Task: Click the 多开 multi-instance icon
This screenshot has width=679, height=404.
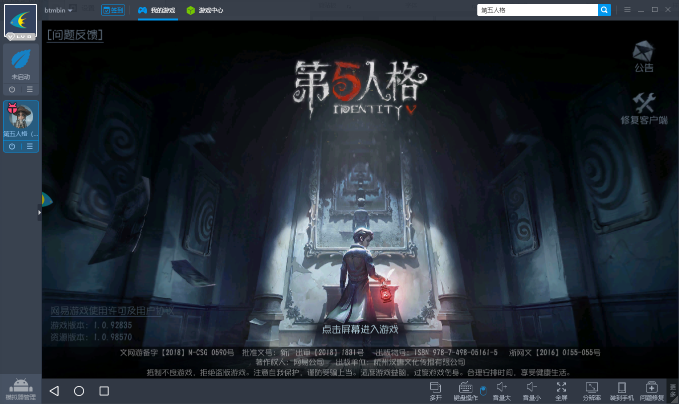Action: (435, 390)
